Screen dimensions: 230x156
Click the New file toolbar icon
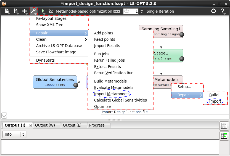(7, 11)
